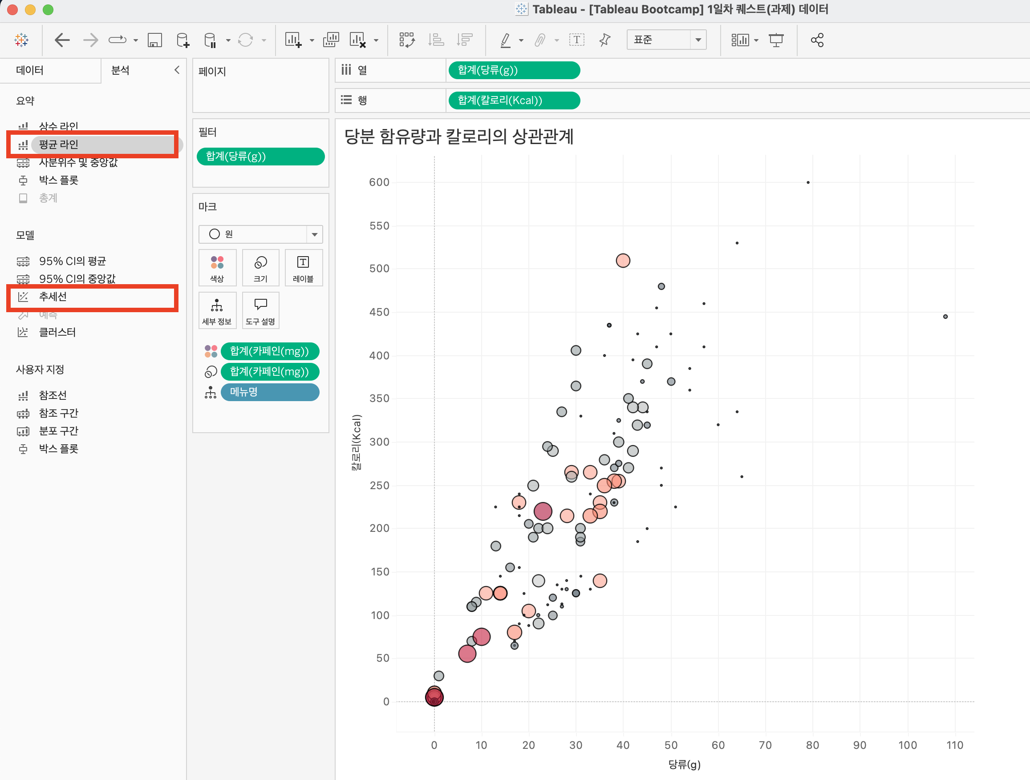
Task: Click the Duplicate worksheet icon
Action: (x=331, y=40)
